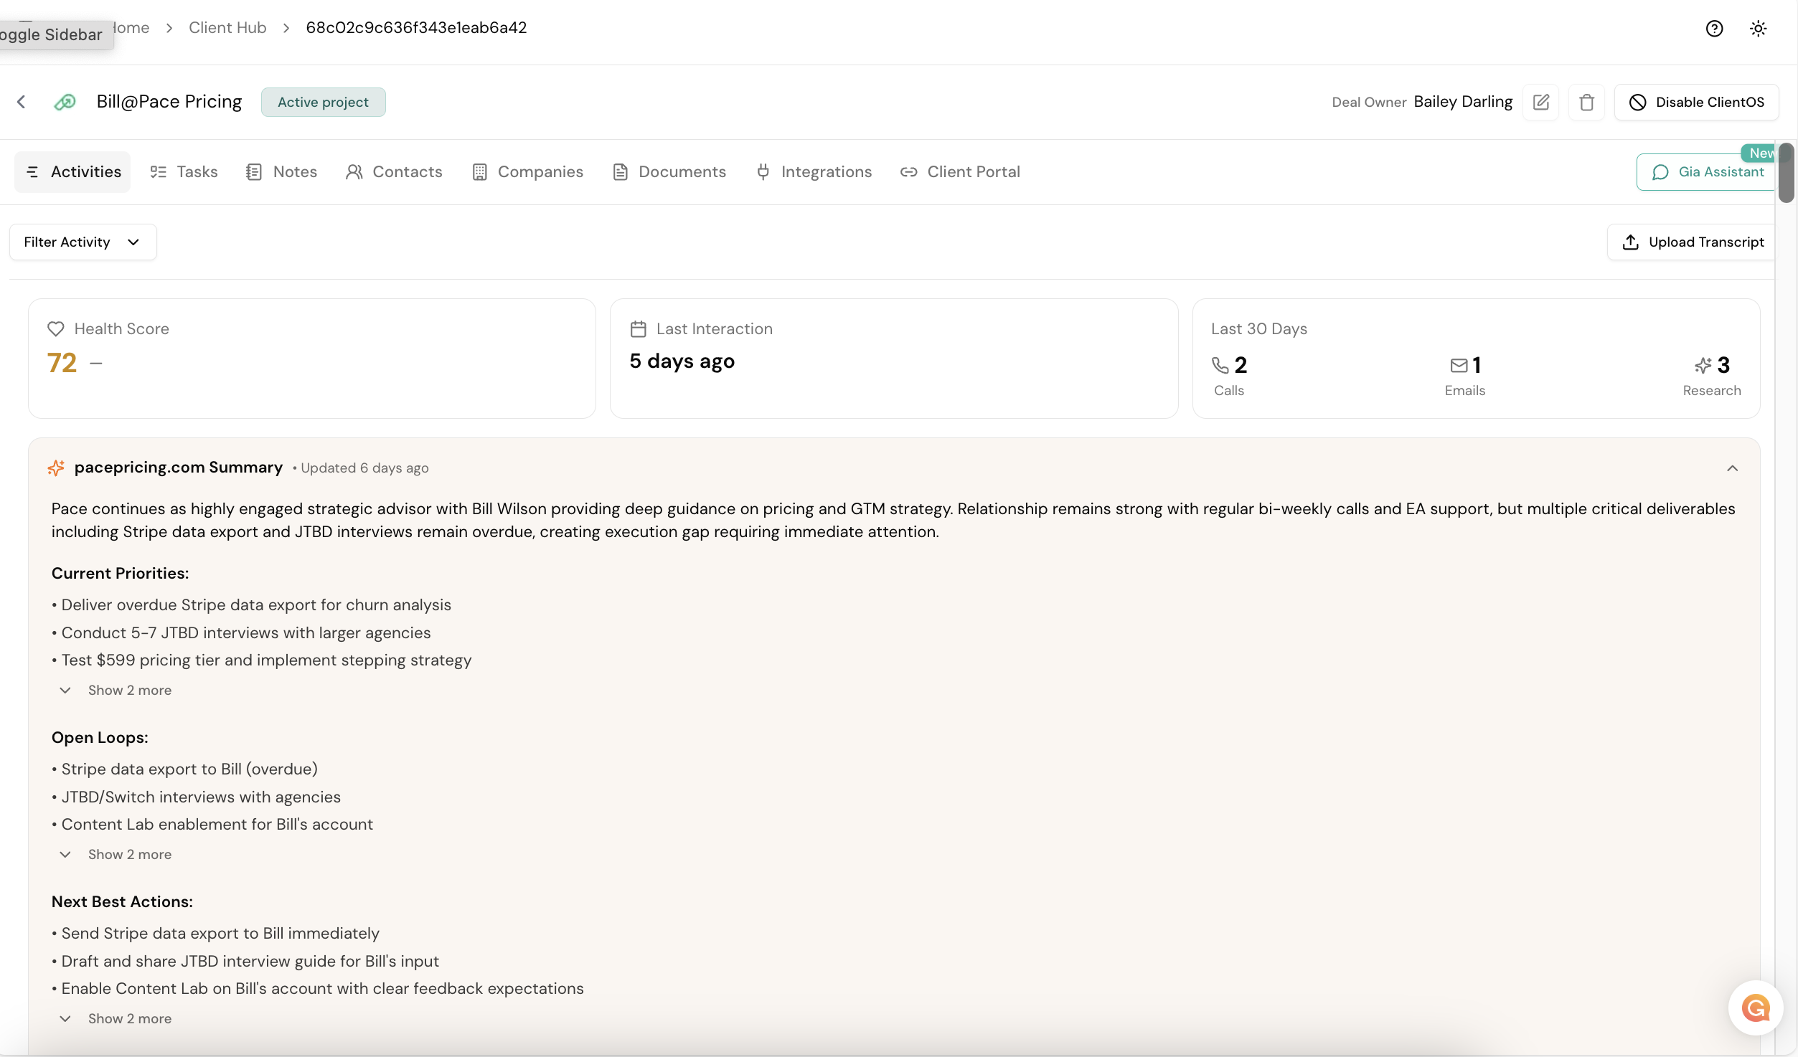Open the Filter Activity dropdown
This screenshot has width=1798, height=1057.
point(82,242)
